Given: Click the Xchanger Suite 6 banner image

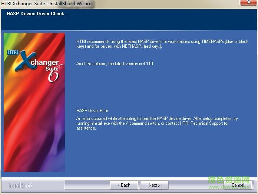Looking at the screenshot, I should [x=34, y=102].
